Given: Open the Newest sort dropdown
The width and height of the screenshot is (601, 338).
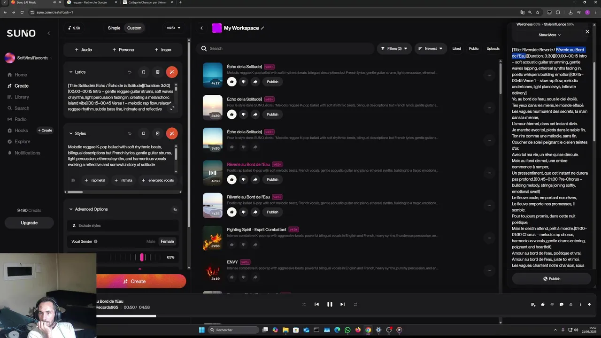Looking at the screenshot, I should tap(430, 48).
